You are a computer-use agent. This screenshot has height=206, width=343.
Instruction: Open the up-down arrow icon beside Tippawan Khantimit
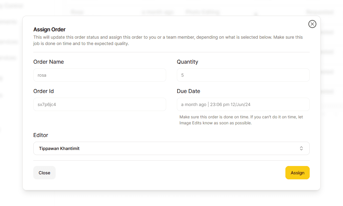click(x=301, y=148)
